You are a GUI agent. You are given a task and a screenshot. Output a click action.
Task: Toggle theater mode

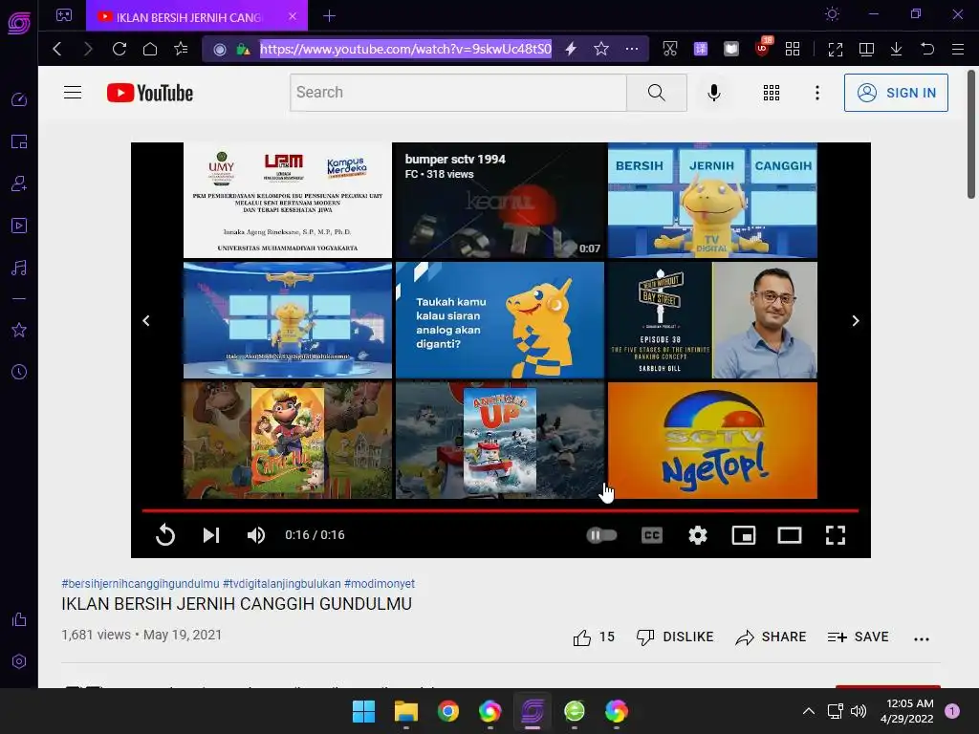pos(789,535)
